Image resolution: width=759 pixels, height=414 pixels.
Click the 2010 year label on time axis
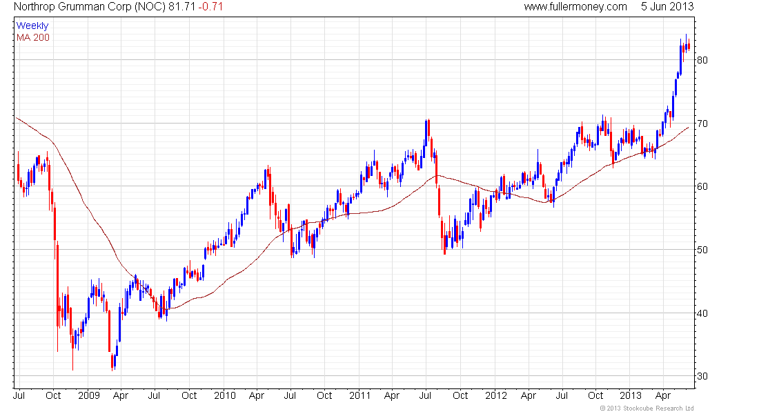click(x=225, y=395)
